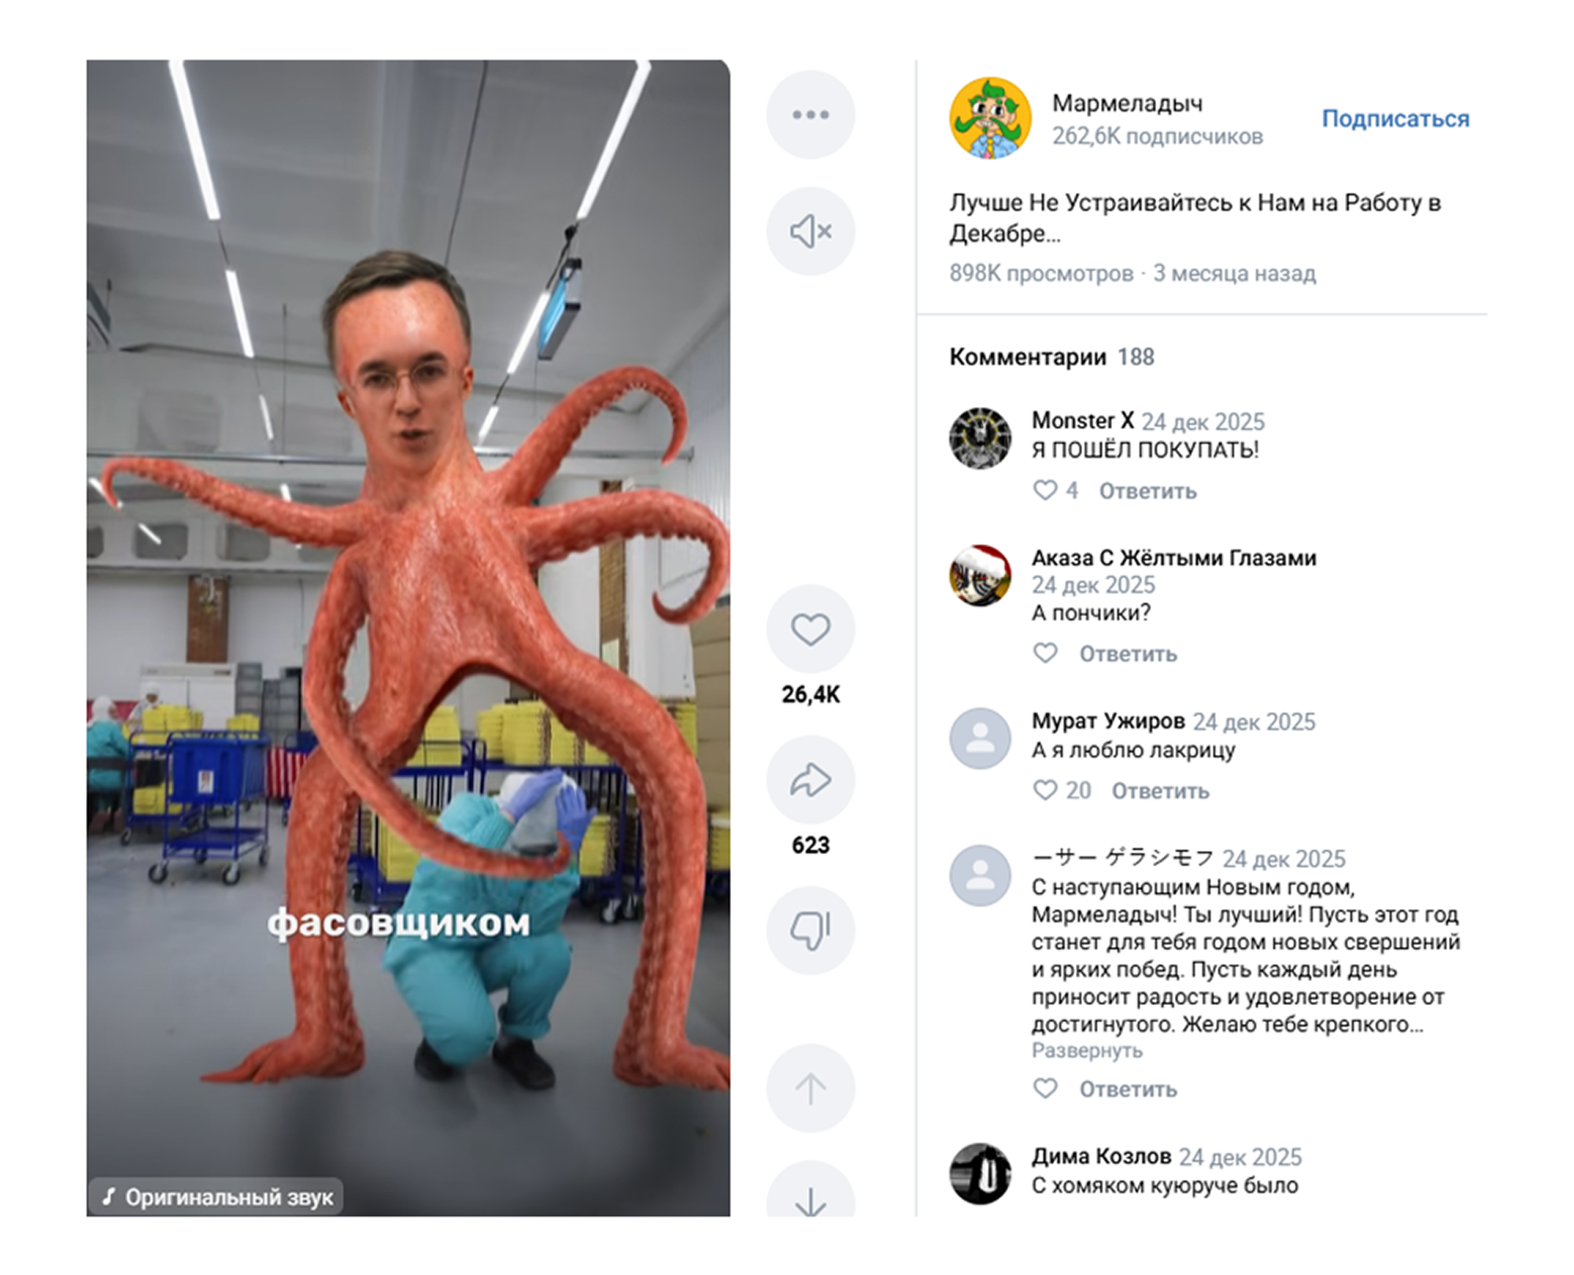Open the Мармеладыч channel avatar

(x=990, y=118)
